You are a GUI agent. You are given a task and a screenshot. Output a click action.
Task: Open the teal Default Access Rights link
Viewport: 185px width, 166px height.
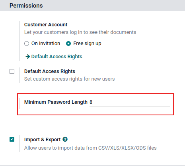[x=56, y=57]
